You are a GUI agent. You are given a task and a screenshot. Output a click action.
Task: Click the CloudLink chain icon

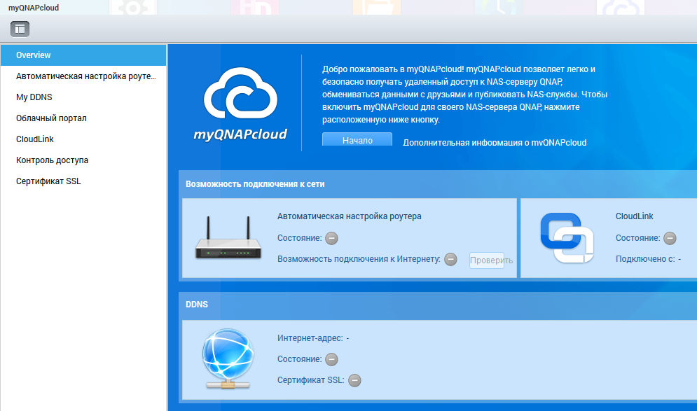[x=567, y=238]
